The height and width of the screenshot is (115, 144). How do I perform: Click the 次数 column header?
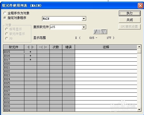tap(56, 47)
